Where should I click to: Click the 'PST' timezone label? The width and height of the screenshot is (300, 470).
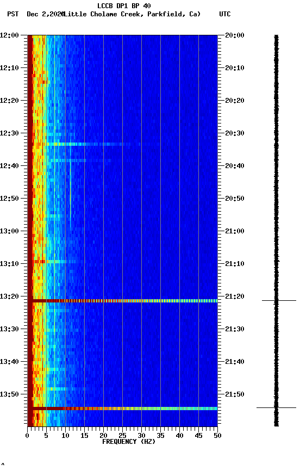click(x=13, y=14)
